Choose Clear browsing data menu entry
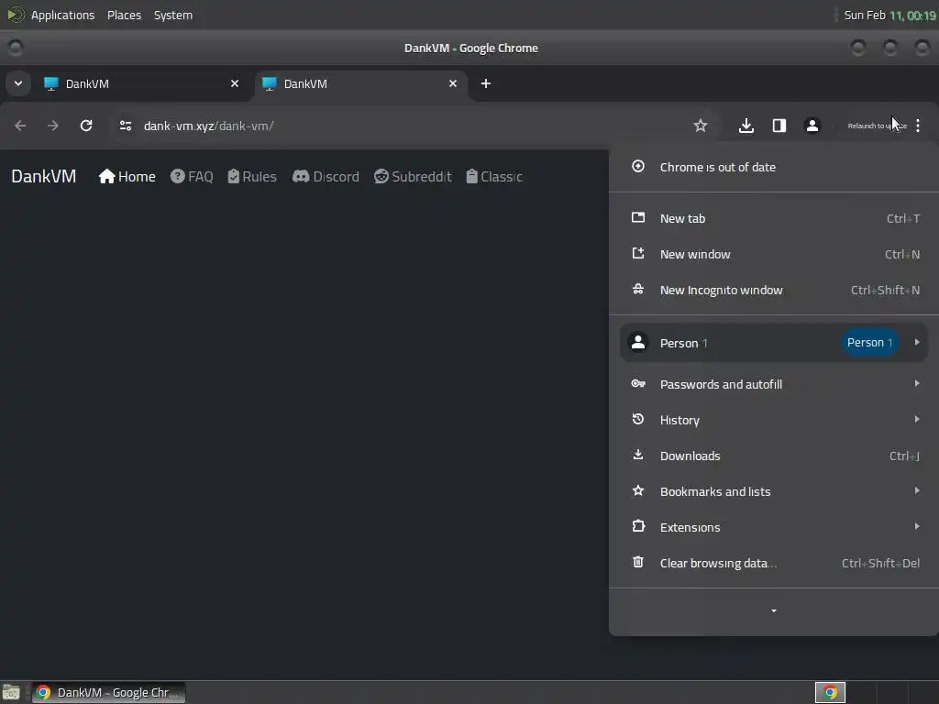Viewport: 939px width, 704px height. [774, 564]
